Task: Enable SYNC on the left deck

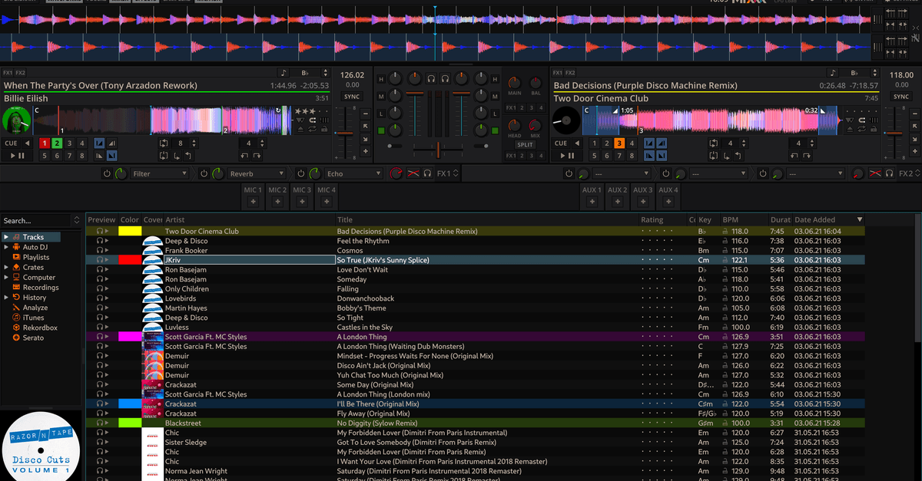Action: (x=350, y=96)
